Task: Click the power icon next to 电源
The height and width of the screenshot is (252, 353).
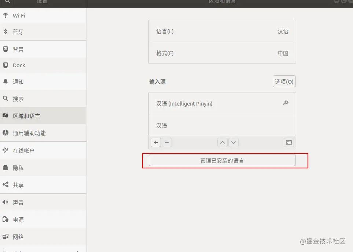Action: (x=5, y=219)
